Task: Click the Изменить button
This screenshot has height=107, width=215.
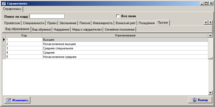Action: (x=17, y=100)
